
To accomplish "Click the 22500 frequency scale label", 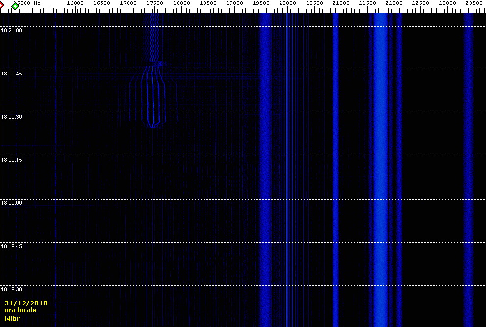I will [421, 3].
